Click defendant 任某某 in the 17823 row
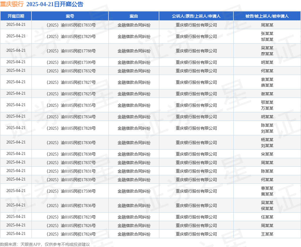Viewport: 301px width, 247px height. [267, 217]
